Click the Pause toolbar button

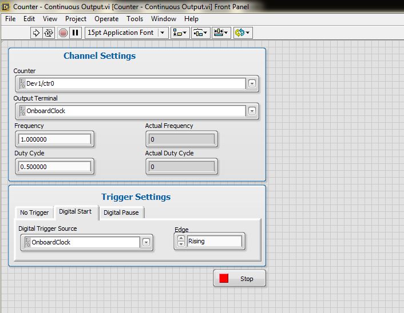[76, 33]
